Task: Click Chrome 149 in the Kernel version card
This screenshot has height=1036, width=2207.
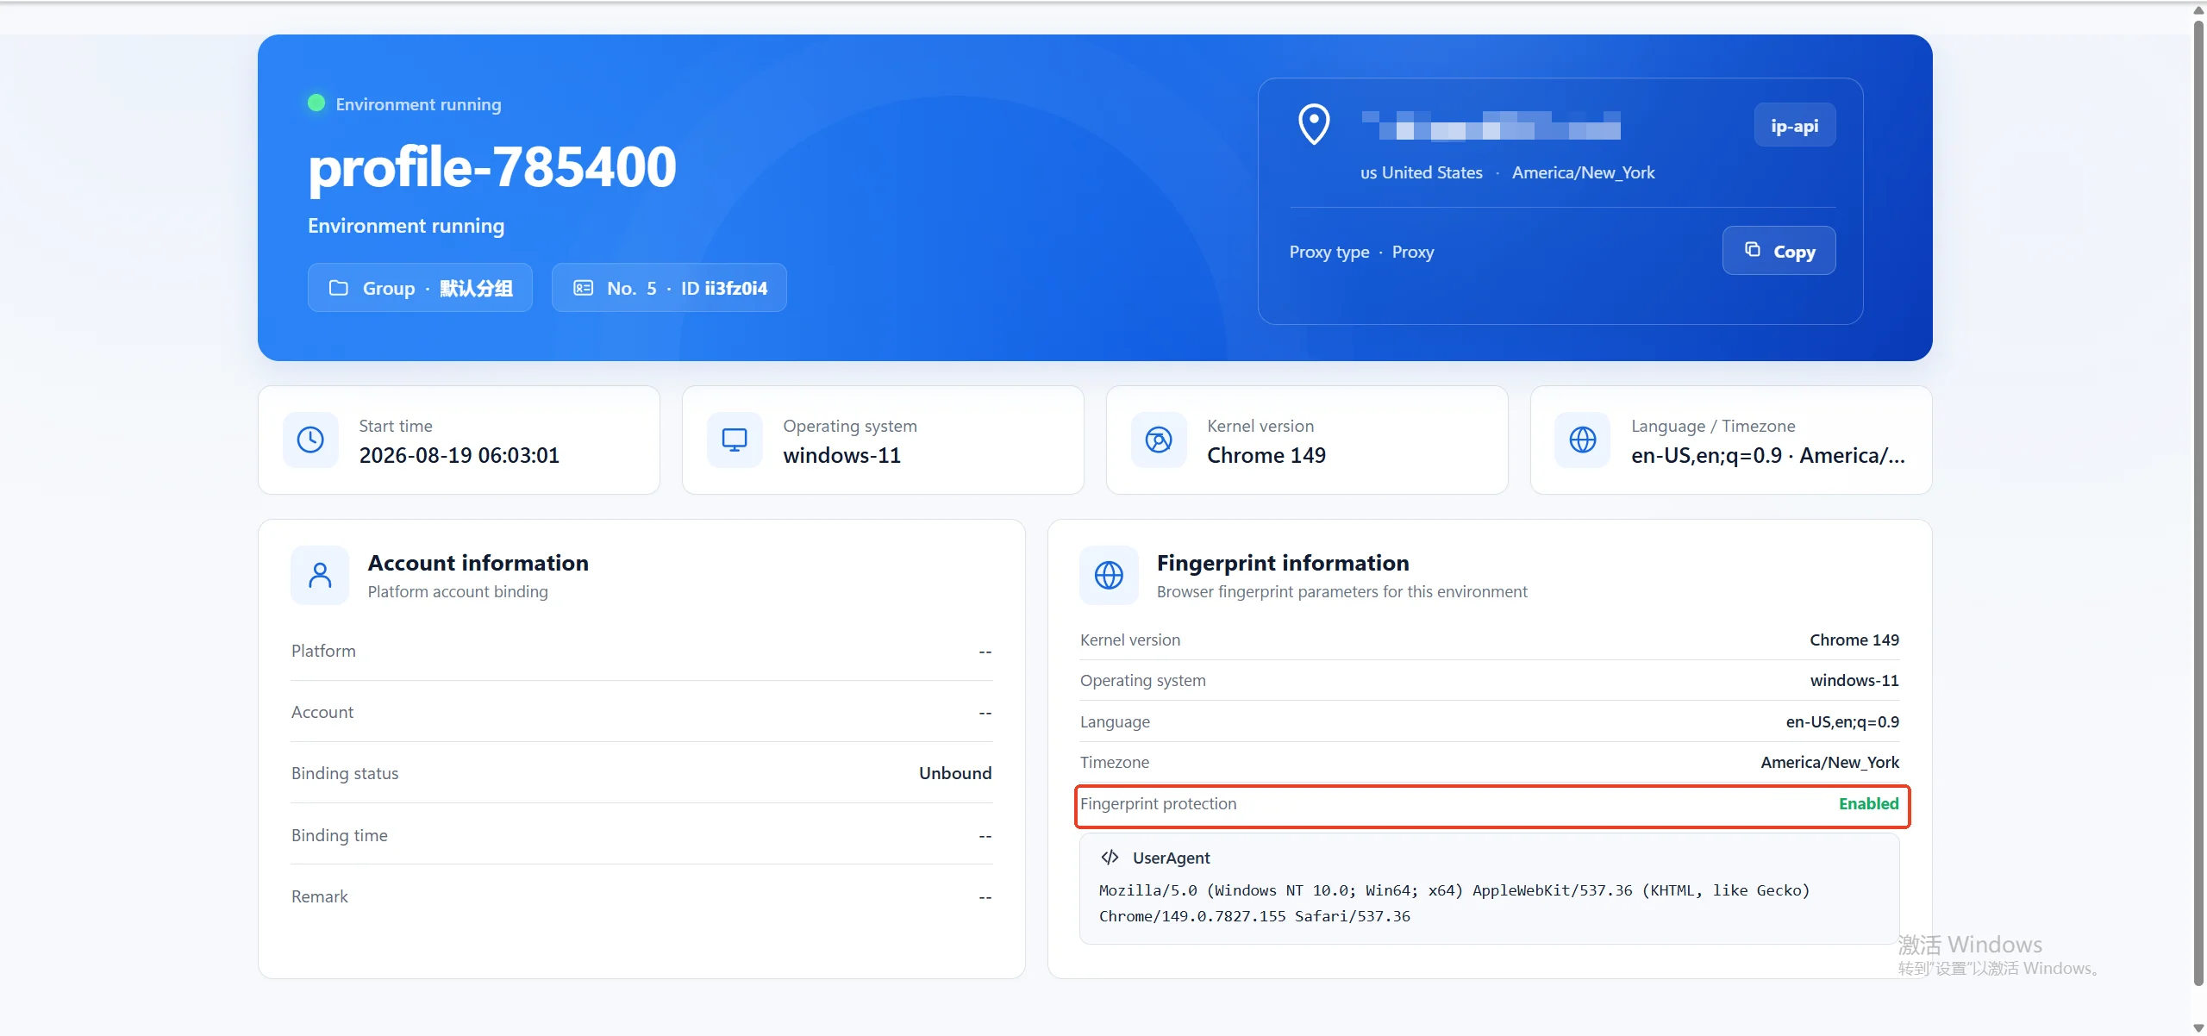Action: (1266, 456)
